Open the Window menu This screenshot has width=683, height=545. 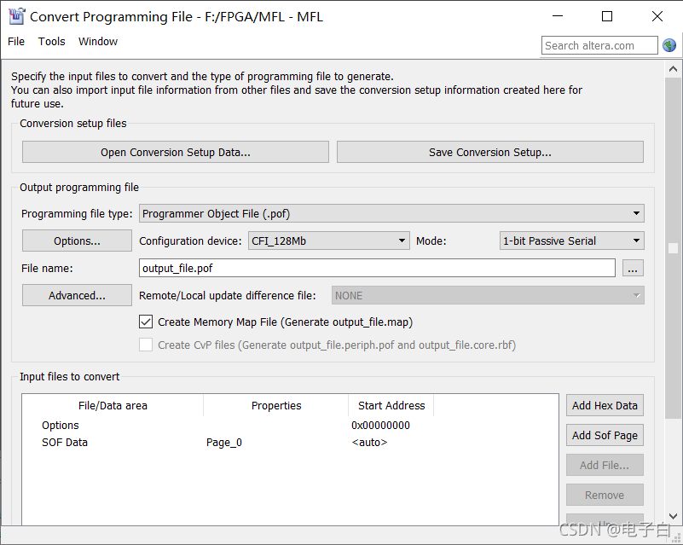(98, 42)
